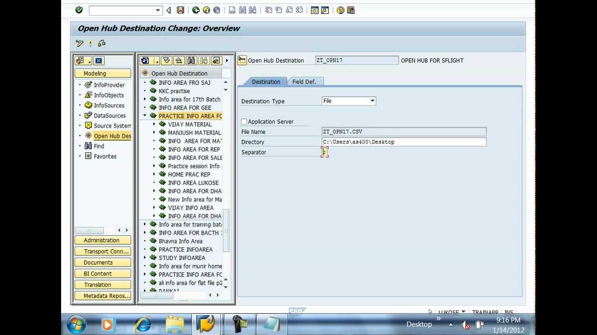Open the Administration section button
Image resolution: width=597 pixels, height=335 pixels.
tap(103, 240)
